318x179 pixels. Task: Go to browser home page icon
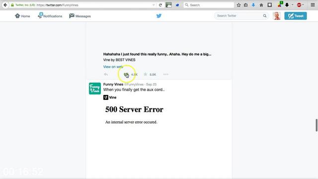(x=261, y=5)
